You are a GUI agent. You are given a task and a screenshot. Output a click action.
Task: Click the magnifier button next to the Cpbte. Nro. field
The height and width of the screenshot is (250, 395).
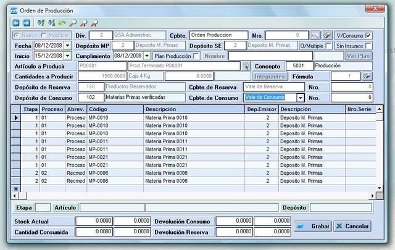315,36
